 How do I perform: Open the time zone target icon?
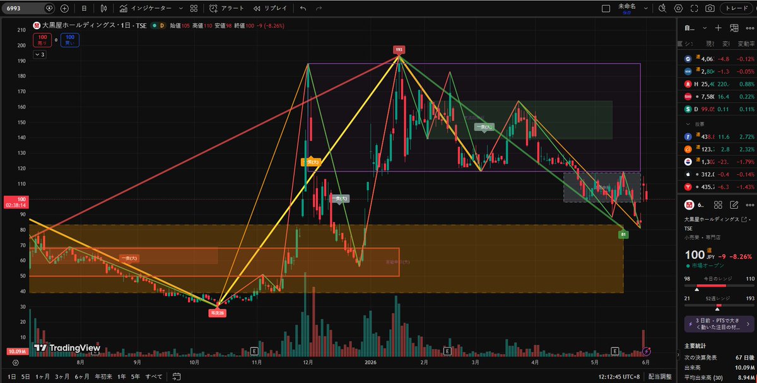tap(15, 363)
